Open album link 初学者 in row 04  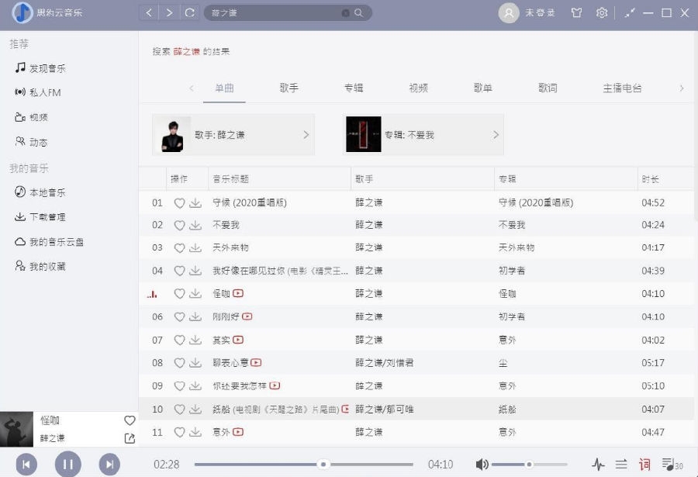[x=512, y=271]
